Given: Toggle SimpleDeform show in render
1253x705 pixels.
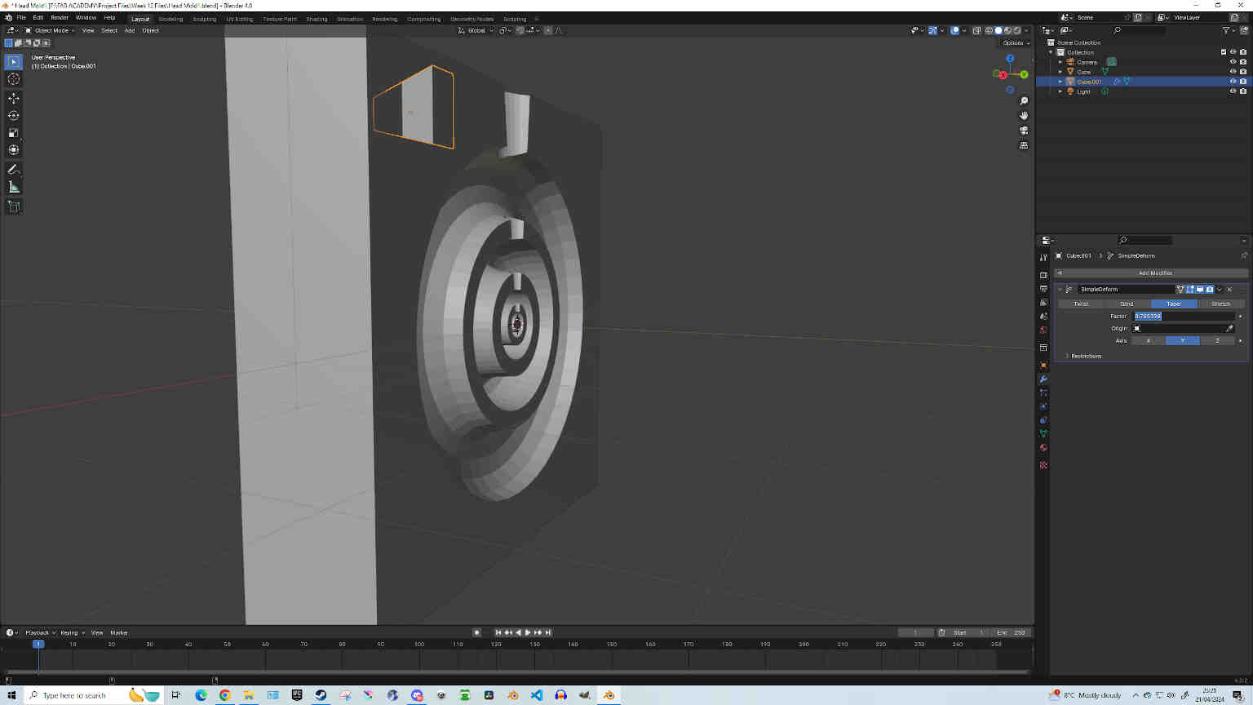Looking at the screenshot, I should pyautogui.click(x=1210, y=289).
